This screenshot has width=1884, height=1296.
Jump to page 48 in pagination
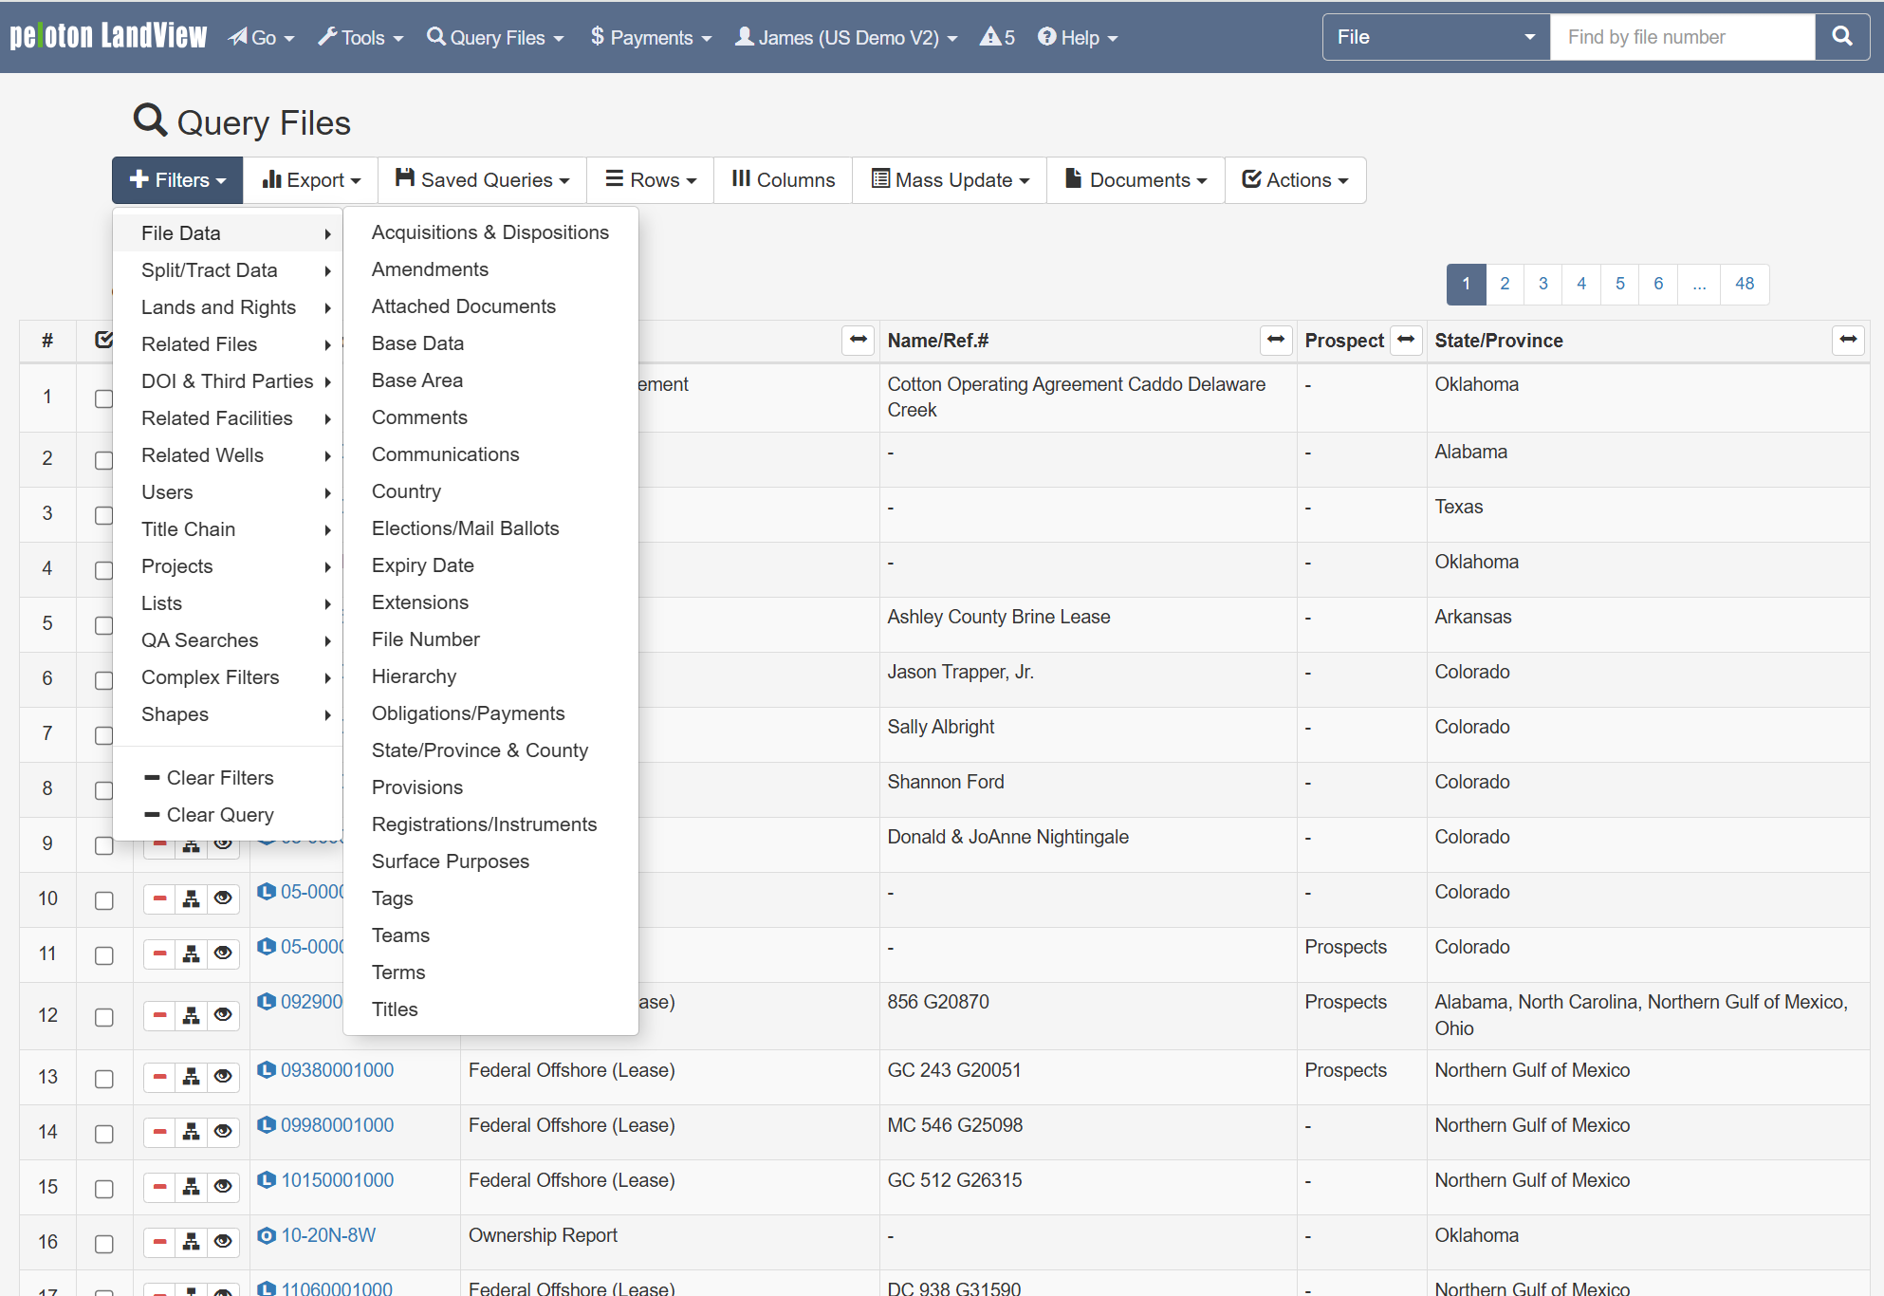(1745, 283)
